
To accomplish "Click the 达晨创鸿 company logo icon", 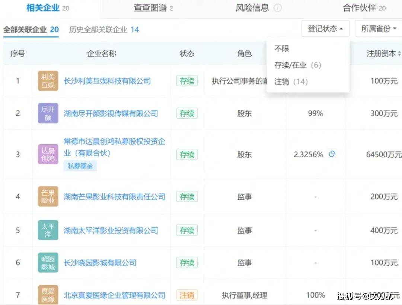I will 48,154.
